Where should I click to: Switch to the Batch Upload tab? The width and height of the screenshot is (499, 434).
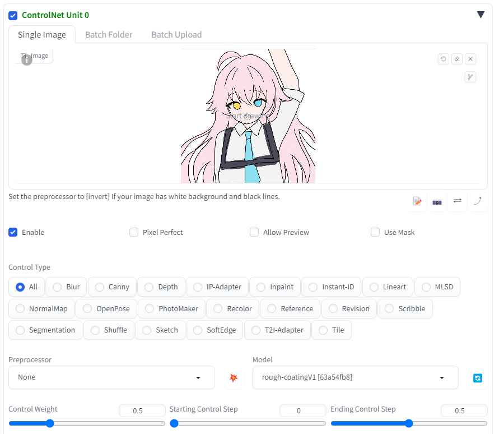click(x=176, y=35)
